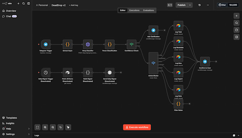Run Execute workflow button

137,127
